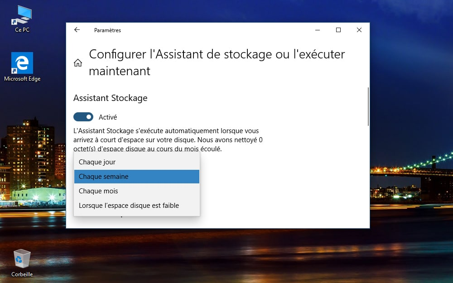The height and width of the screenshot is (283, 453).
Task: Minimize the Paramètres window
Action: 317,30
